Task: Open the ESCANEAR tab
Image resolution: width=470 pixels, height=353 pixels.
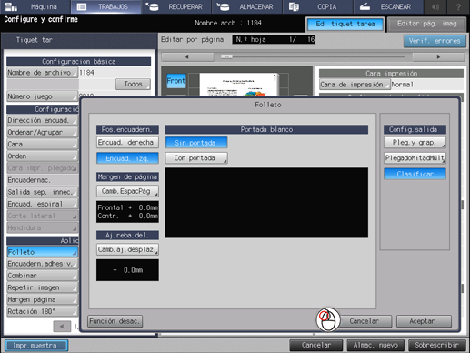Action: tap(388, 6)
